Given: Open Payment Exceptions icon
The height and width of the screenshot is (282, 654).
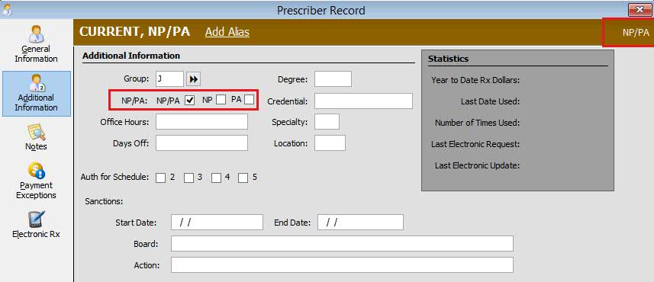Looking at the screenshot, I should [37, 171].
